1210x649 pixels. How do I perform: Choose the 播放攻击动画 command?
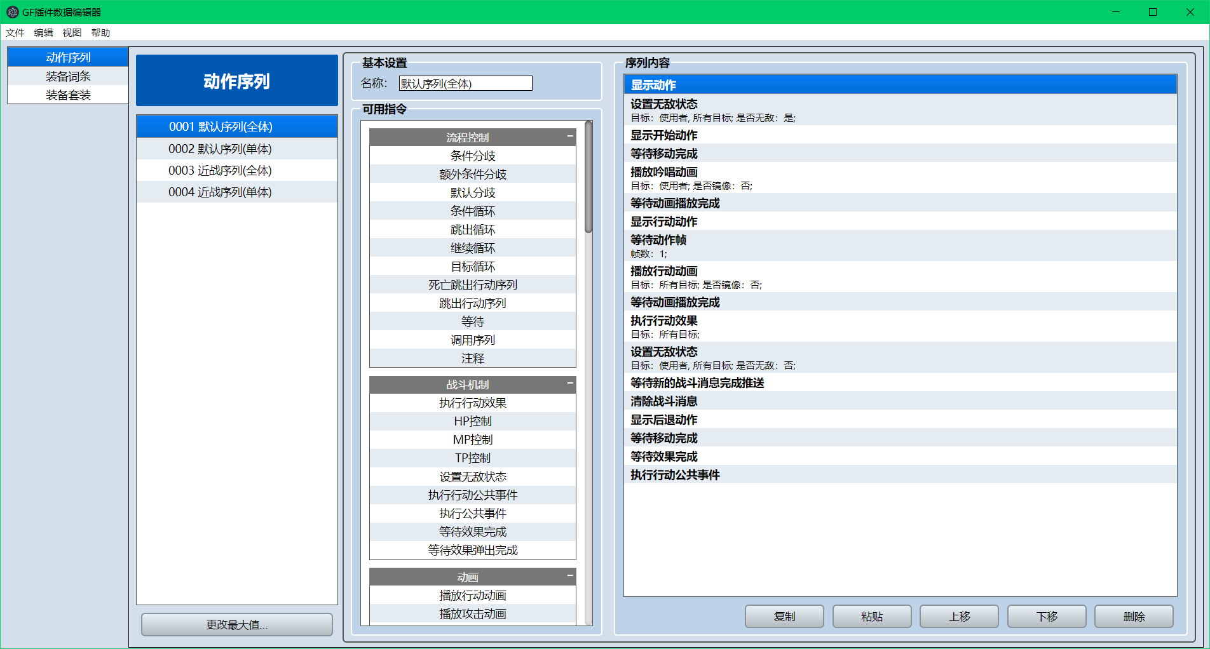click(473, 613)
